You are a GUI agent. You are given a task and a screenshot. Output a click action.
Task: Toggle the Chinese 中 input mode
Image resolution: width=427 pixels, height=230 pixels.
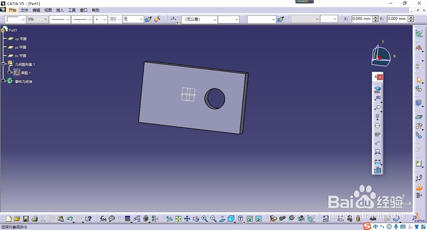pyautogui.click(x=375, y=227)
